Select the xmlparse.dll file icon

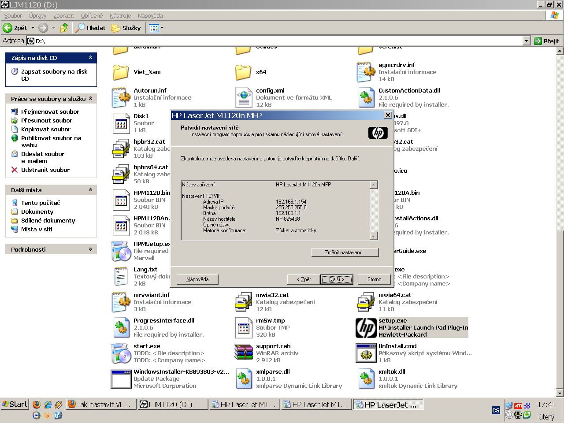click(x=243, y=379)
